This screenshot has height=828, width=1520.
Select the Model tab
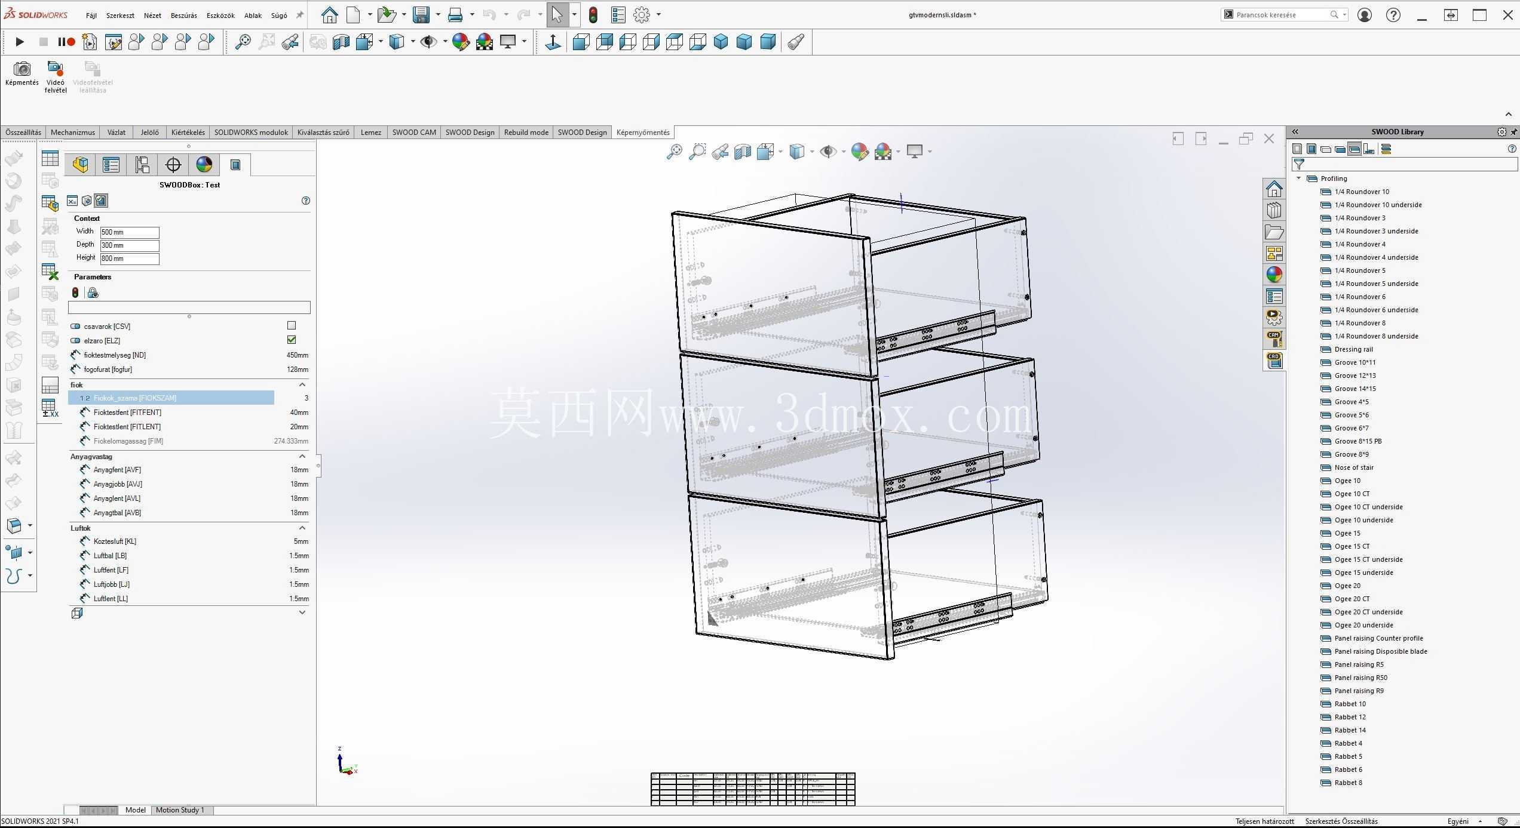[136, 810]
